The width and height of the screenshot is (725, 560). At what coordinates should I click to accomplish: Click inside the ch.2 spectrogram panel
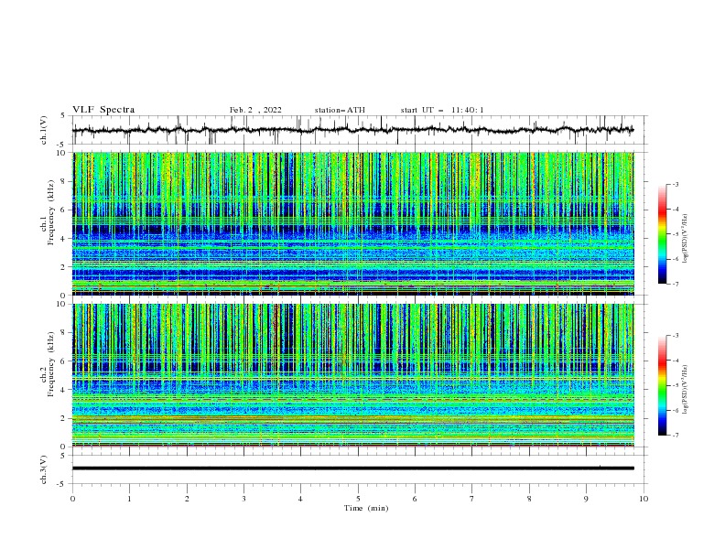(x=352, y=375)
